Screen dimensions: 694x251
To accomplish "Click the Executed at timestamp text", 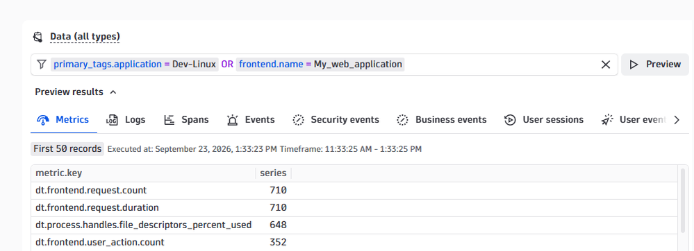I will click(192, 149).
